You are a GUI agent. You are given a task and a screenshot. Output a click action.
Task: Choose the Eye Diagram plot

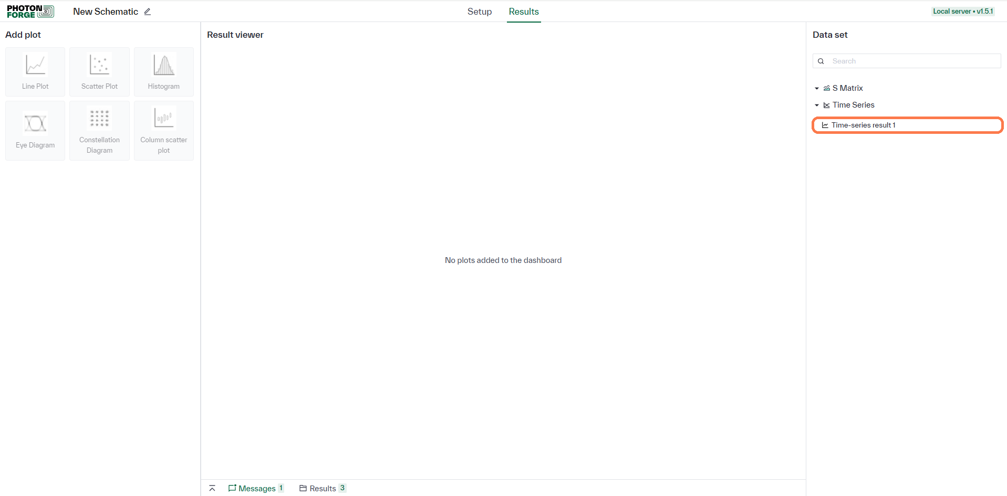tap(35, 131)
